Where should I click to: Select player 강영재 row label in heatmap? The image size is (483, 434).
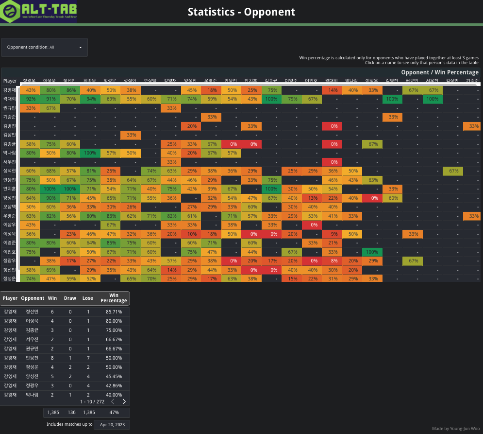[9, 90]
